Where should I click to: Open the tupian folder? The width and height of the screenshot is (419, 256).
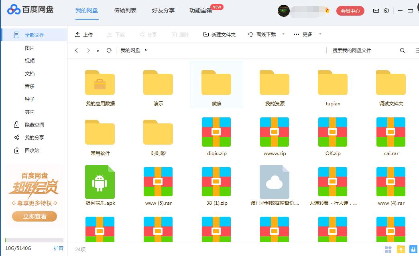[333, 83]
